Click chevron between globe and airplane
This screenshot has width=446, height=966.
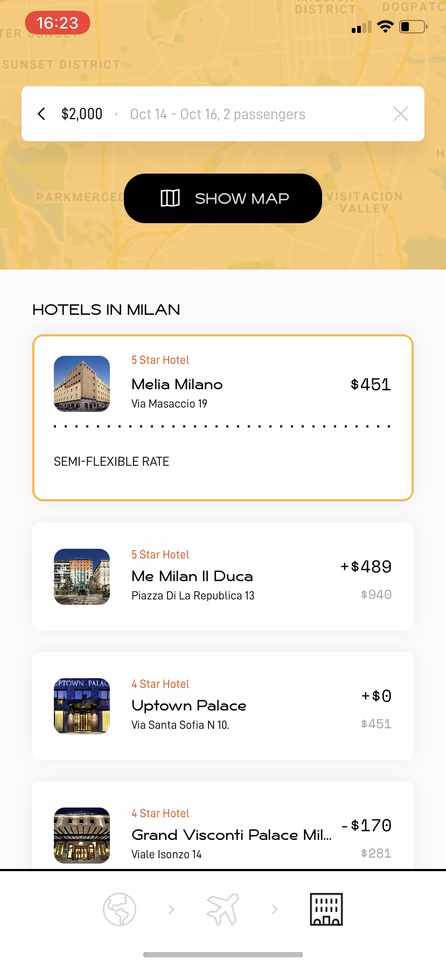click(x=171, y=909)
